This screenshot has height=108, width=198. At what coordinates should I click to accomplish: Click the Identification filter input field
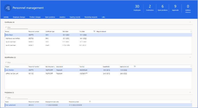pos(17,62)
